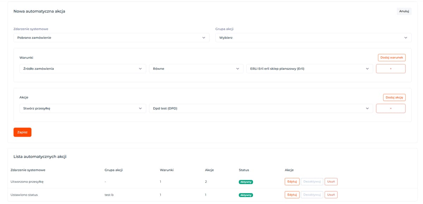Open the Źródło zamówienia condition dropdown
This screenshot has width=423, height=204.
tap(82, 69)
